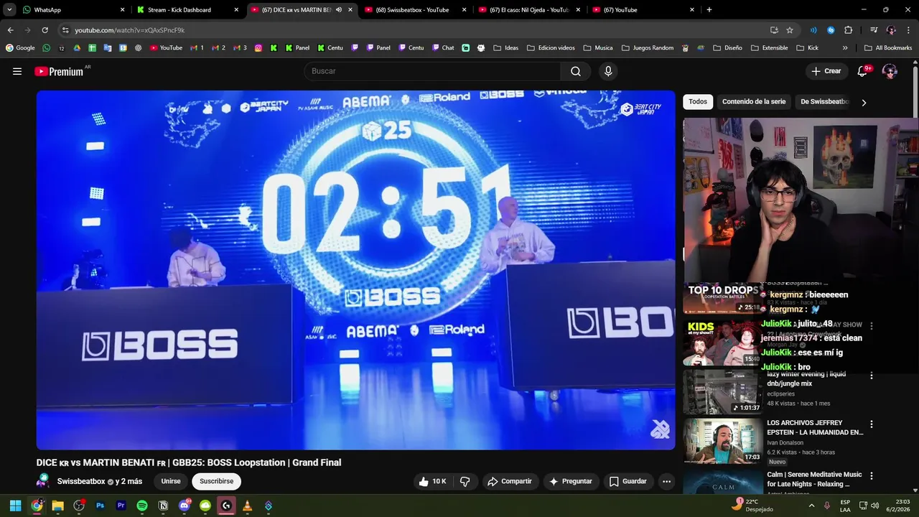Screen dimensions: 919x517
Task: Save the video with Guardar
Action: pyautogui.click(x=628, y=481)
